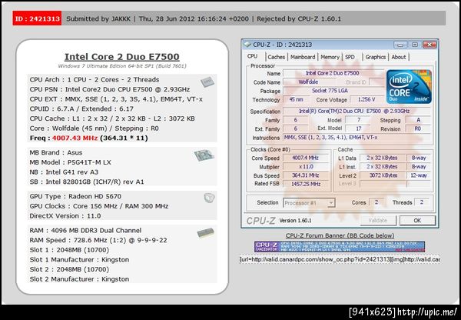This screenshot has width=461, height=320.
Task: Click the Code Name value Wolfdale
Action: 308,82
